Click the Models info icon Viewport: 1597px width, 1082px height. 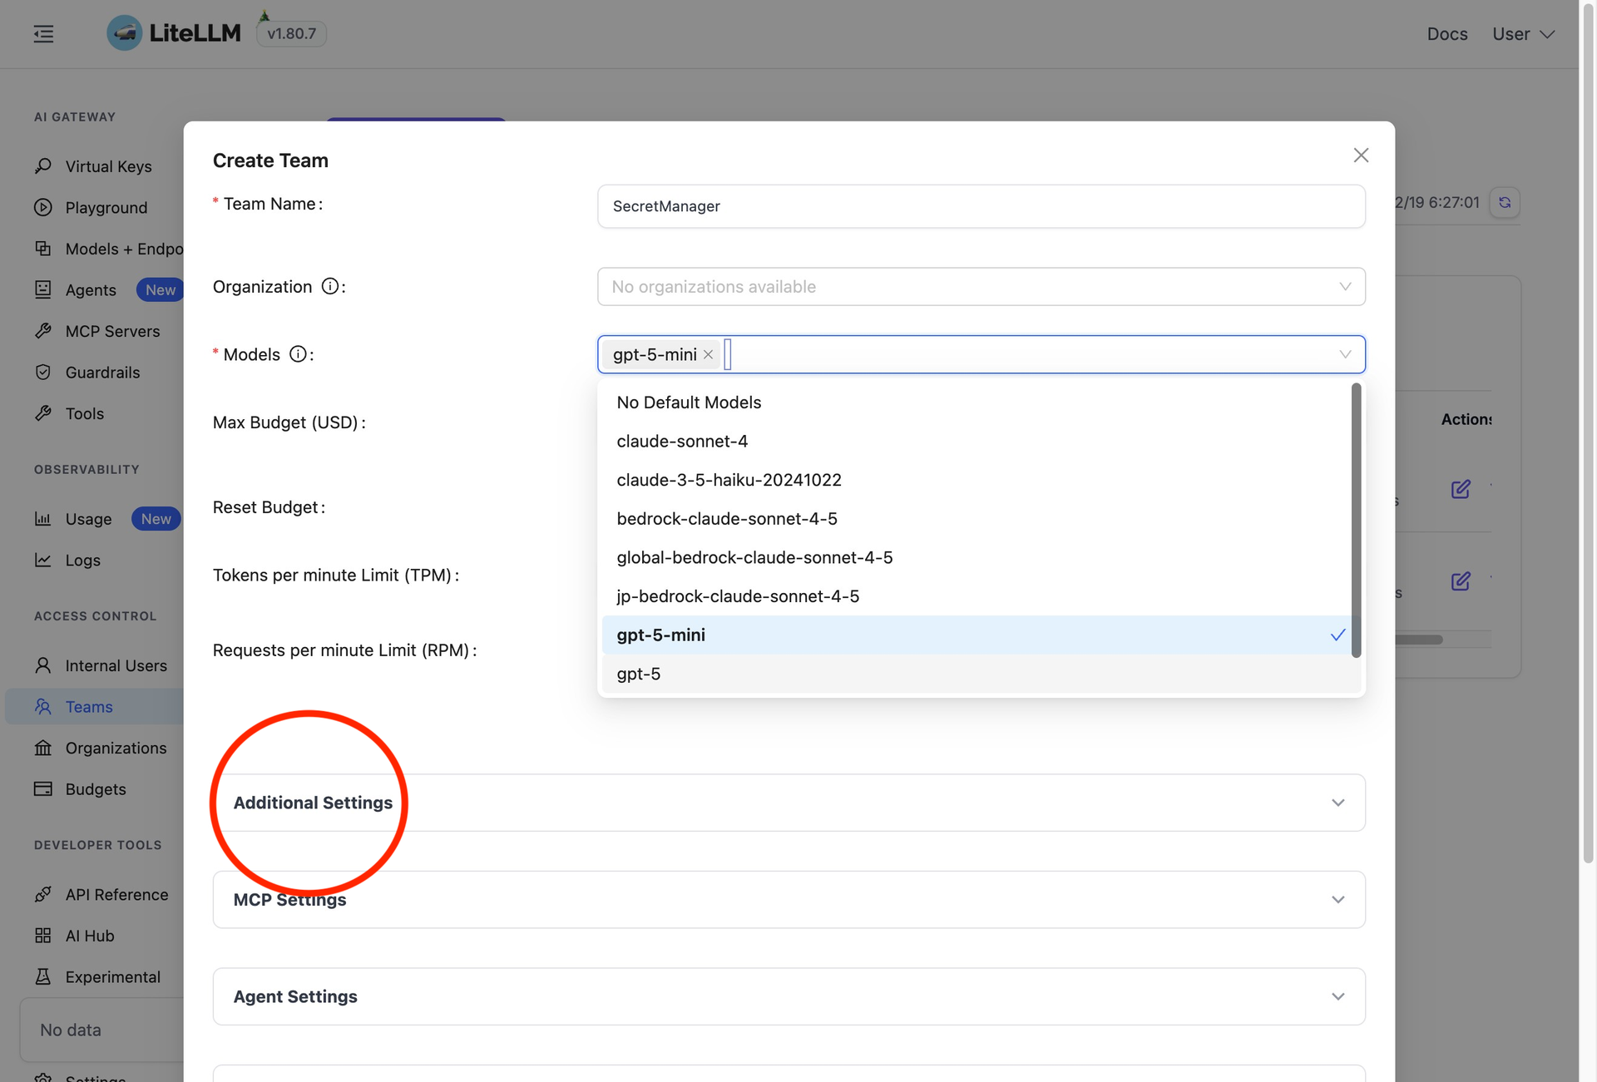coord(298,354)
